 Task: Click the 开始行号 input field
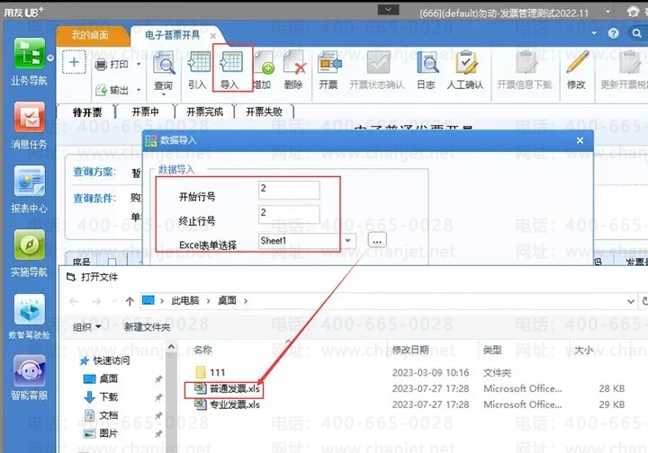pos(289,191)
